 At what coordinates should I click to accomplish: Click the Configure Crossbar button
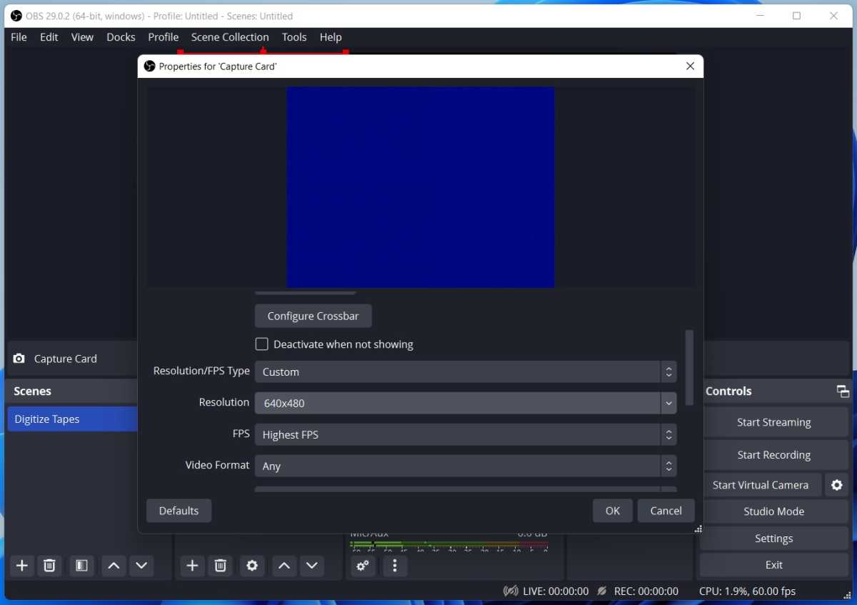(x=313, y=316)
